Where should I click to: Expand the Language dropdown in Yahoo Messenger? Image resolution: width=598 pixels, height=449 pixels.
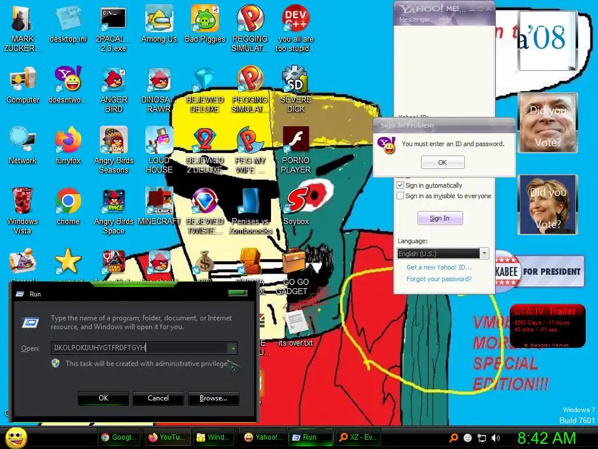click(484, 254)
